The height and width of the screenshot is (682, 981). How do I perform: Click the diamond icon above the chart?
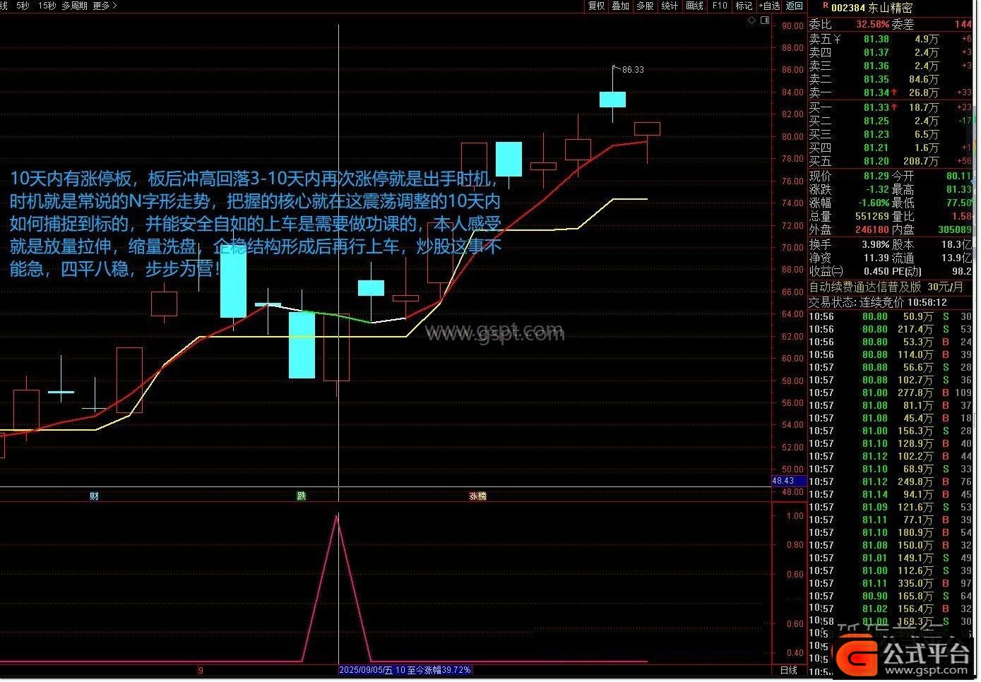[x=752, y=20]
